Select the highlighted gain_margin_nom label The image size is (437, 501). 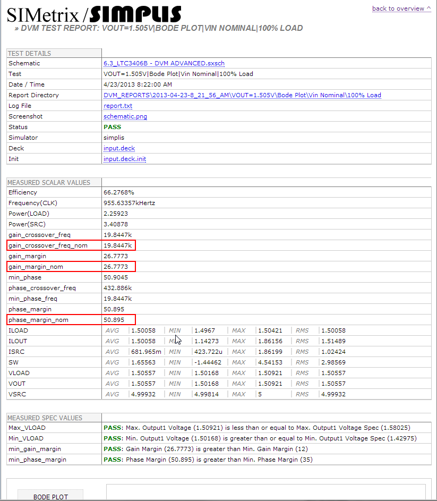[36, 267]
